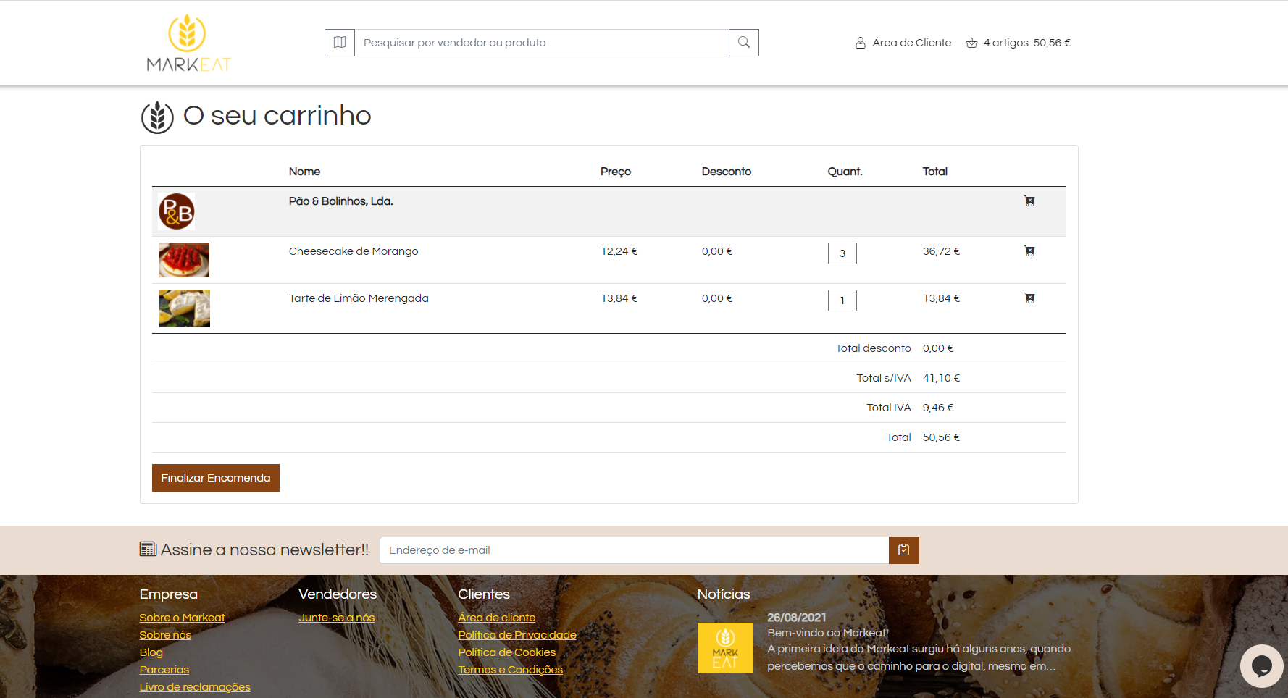Click the Markeat logo in header
The height and width of the screenshot is (698, 1288).
pos(188,43)
